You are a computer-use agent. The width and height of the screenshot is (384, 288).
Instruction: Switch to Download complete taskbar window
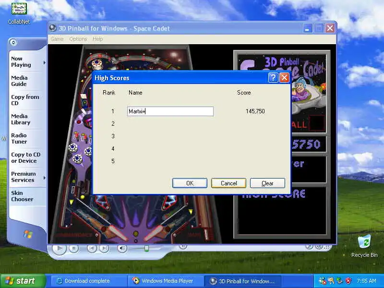click(89, 281)
